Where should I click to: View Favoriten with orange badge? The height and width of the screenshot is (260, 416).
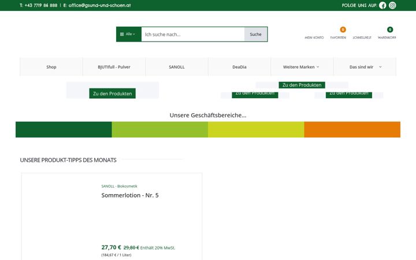[x=338, y=34]
